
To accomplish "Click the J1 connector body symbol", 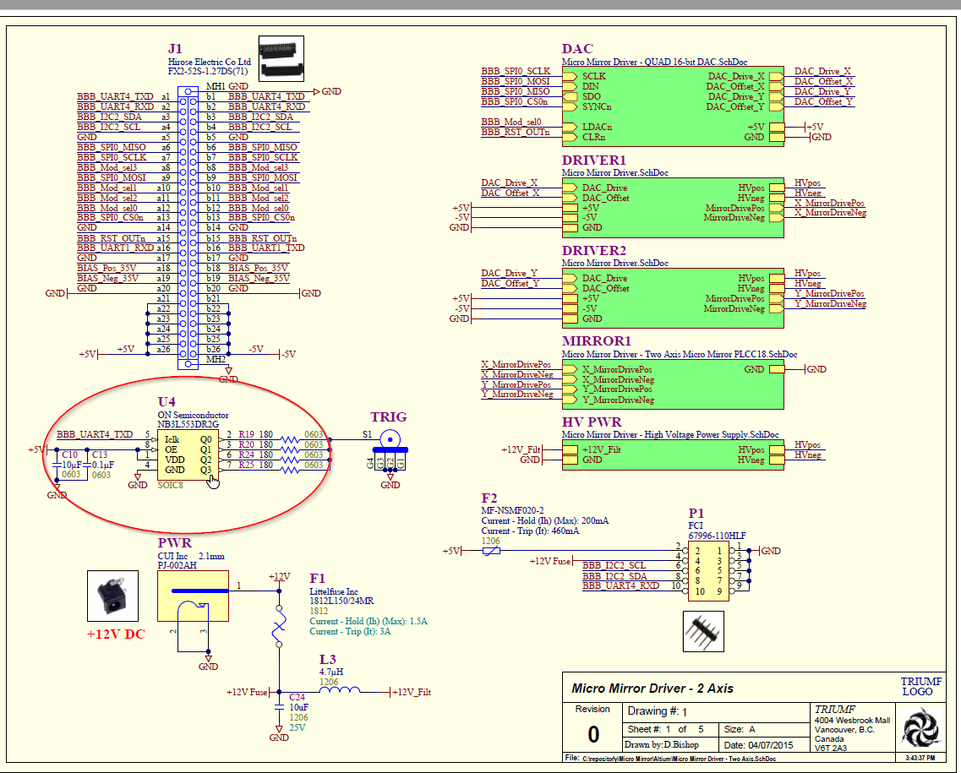I will click(188, 227).
